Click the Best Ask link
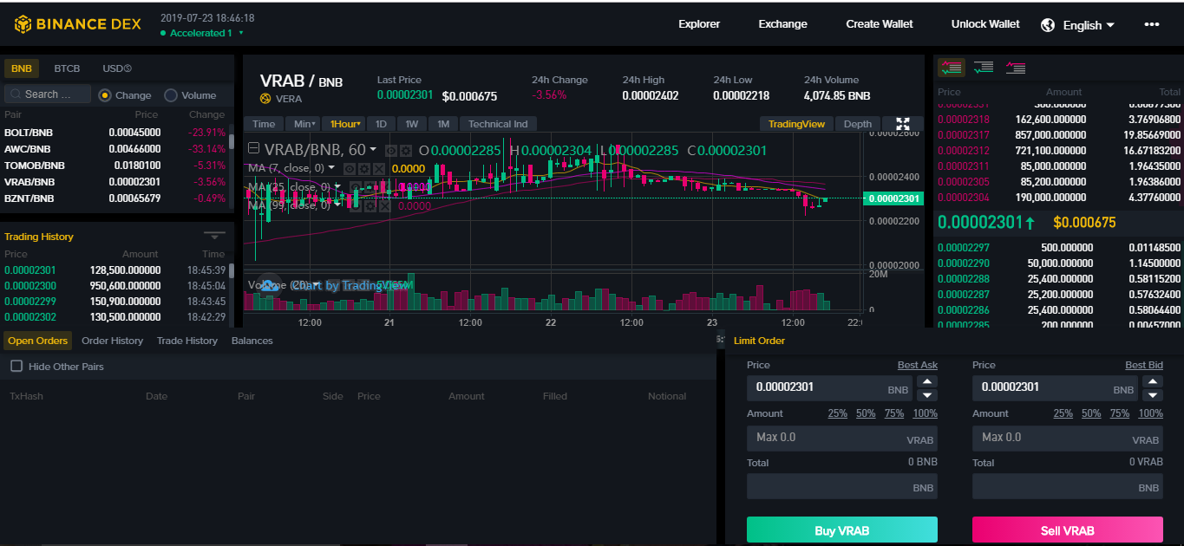The height and width of the screenshot is (546, 1184). click(918, 366)
